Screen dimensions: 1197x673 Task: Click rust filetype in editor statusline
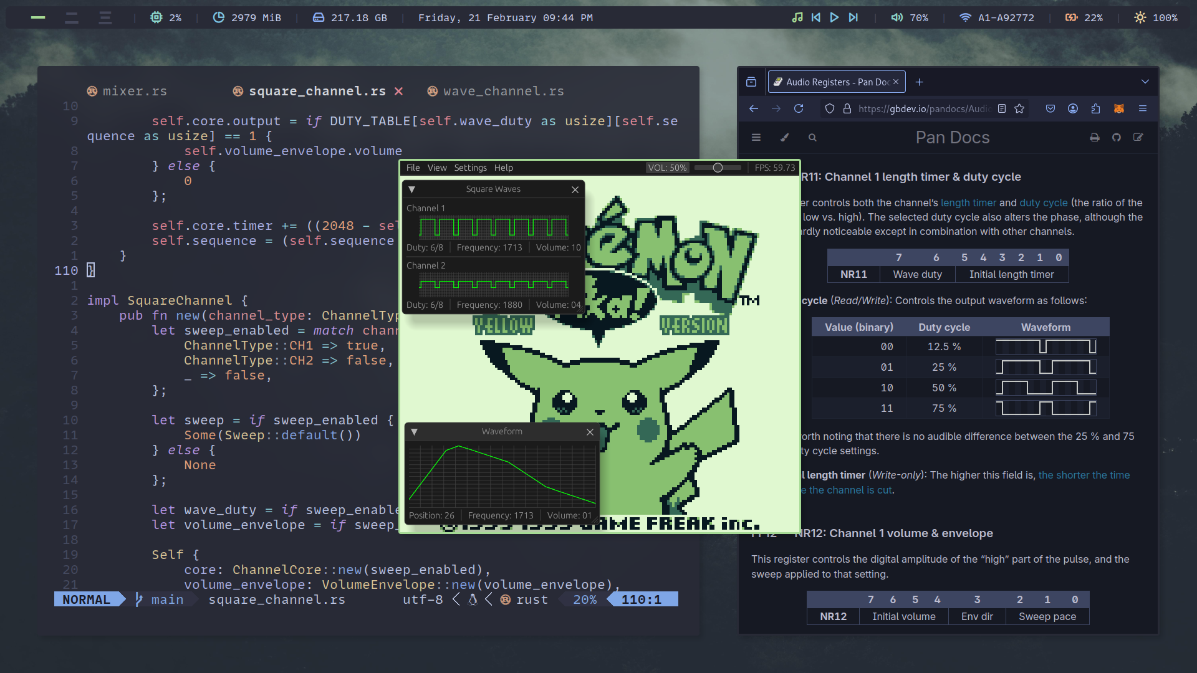[524, 599]
